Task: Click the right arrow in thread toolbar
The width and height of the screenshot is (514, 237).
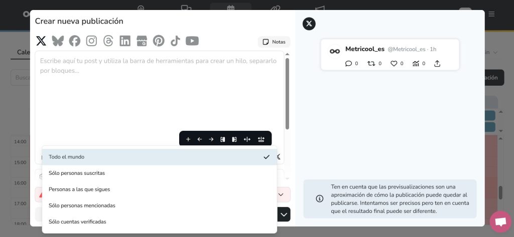Action: [211, 139]
